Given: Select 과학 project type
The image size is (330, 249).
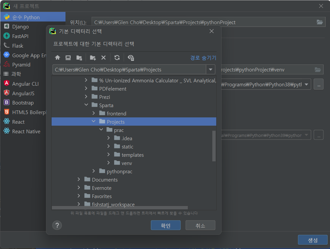Looking at the screenshot, I should tap(16, 74).
